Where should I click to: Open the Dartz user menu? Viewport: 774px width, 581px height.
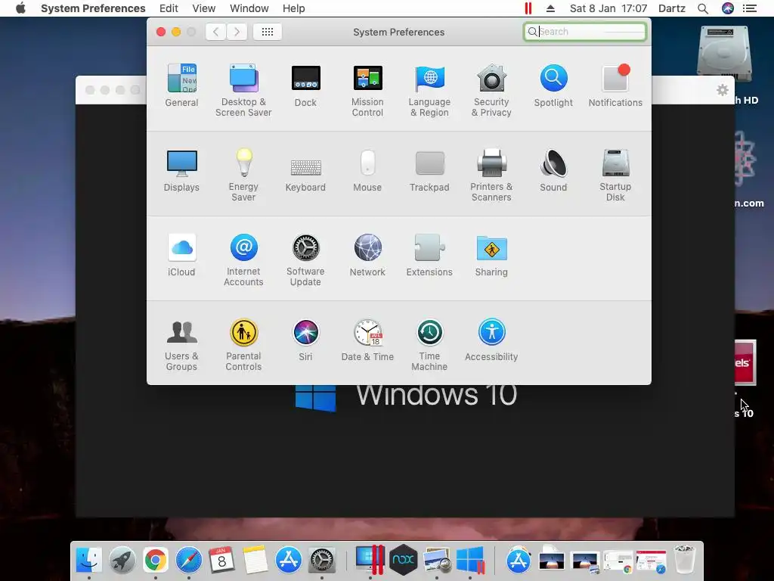pyautogui.click(x=672, y=8)
